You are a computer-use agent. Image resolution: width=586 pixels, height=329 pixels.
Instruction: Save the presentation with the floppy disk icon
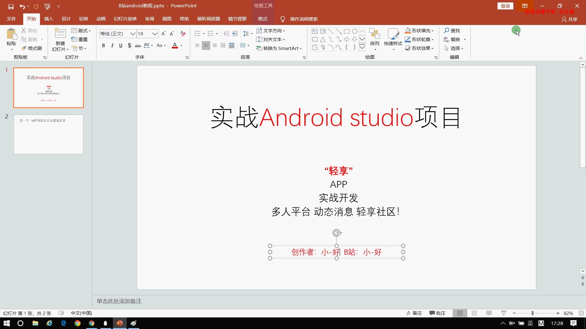pyautogui.click(x=11, y=6)
